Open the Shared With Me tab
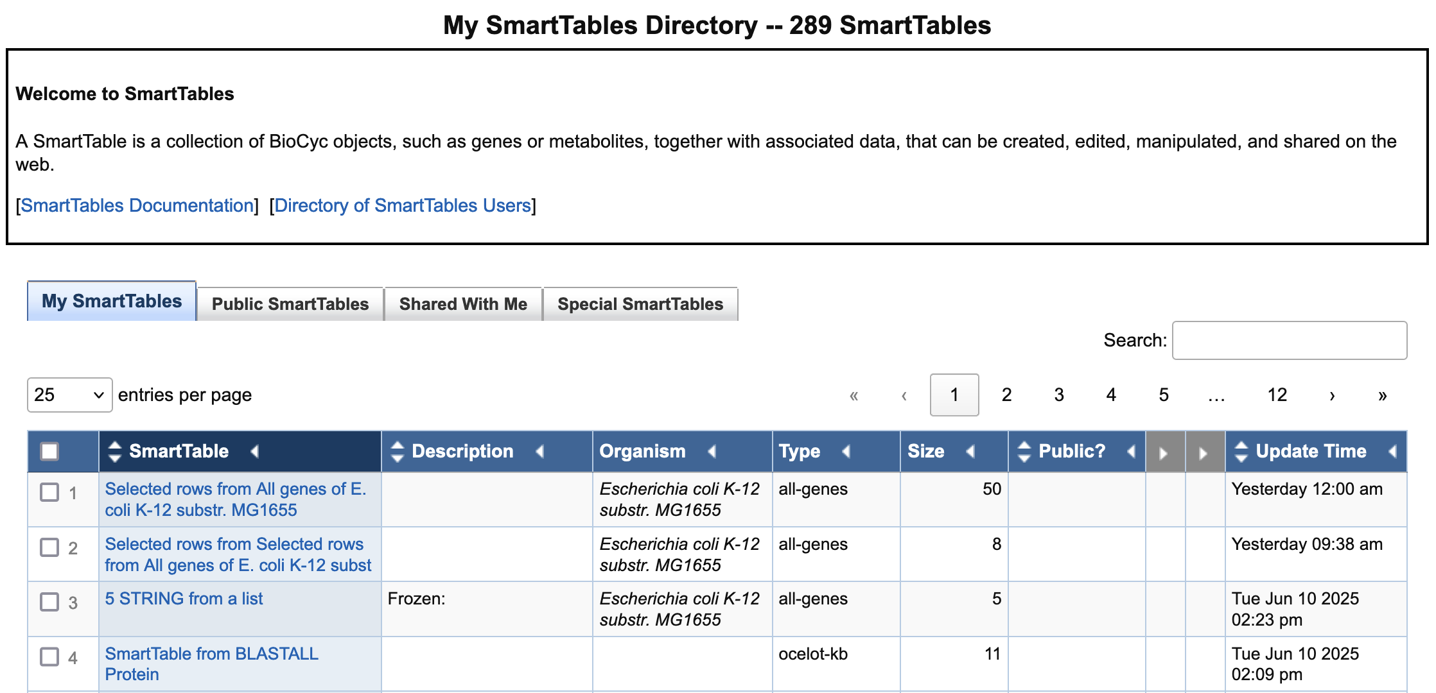1436x693 pixels. pos(462,304)
